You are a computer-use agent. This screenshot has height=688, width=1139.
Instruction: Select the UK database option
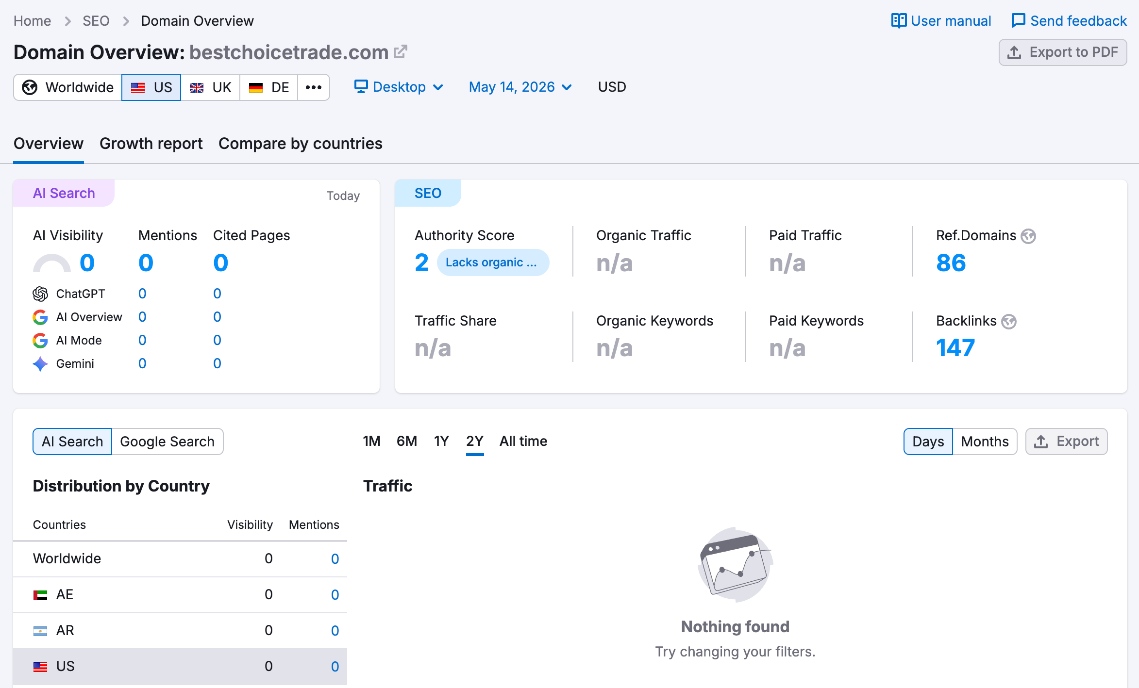tap(210, 87)
